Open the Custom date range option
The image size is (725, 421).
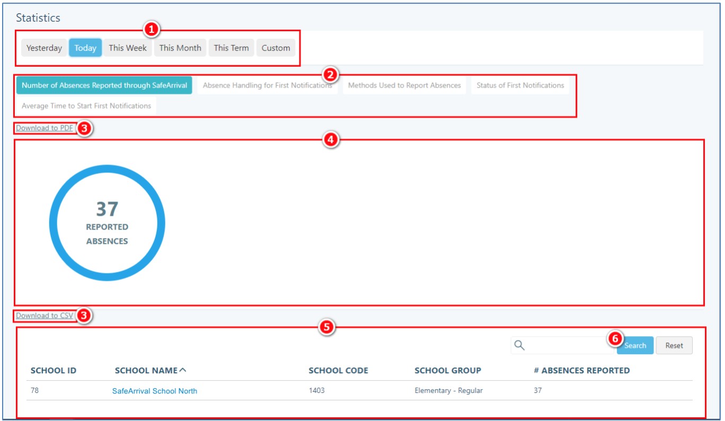tap(276, 48)
